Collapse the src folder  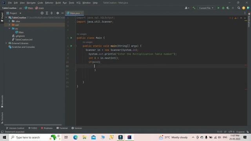click(9, 29)
